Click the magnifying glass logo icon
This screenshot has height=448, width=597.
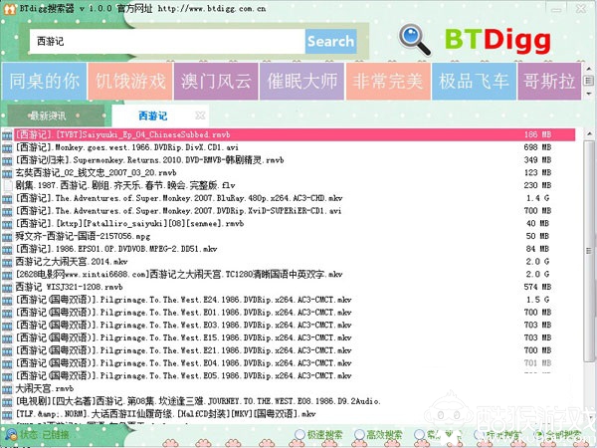click(x=415, y=40)
